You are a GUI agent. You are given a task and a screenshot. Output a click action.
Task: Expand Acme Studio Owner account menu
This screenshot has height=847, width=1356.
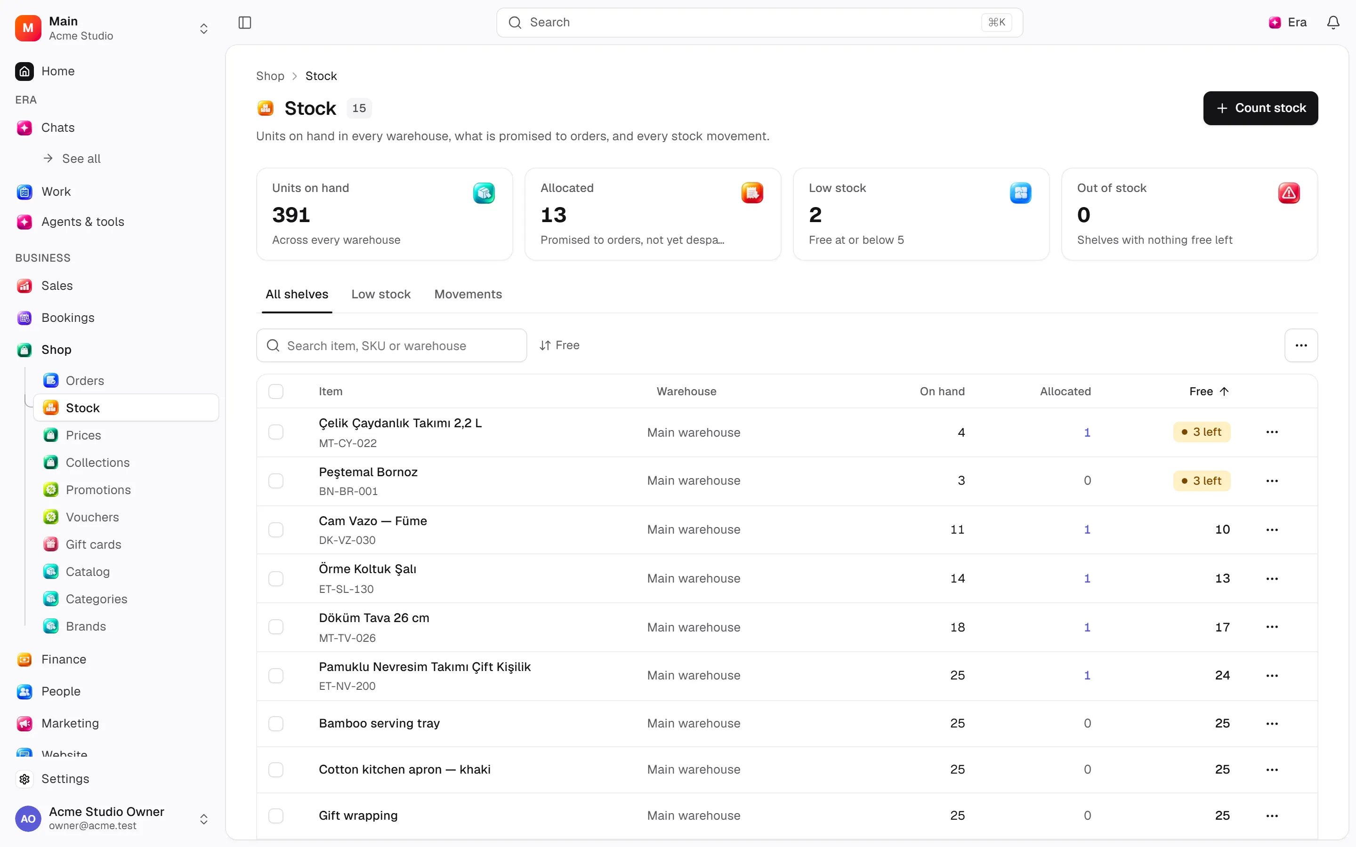pyautogui.click(x=204, y=818)
